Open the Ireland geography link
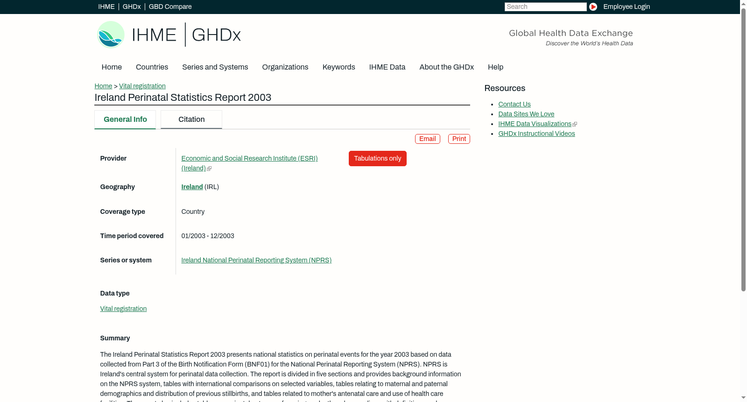Viewport: 747px width, 402px height. point(192,187)
